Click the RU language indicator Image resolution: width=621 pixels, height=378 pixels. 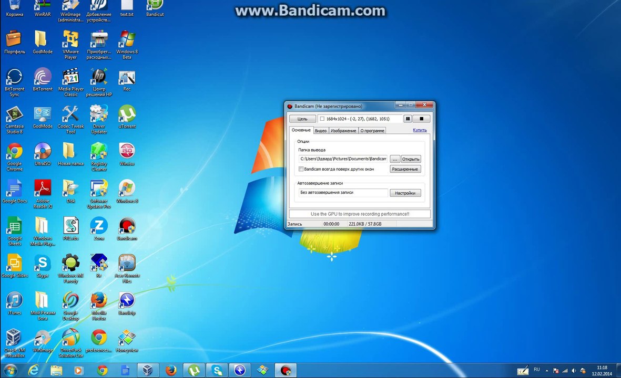[537, 370]
